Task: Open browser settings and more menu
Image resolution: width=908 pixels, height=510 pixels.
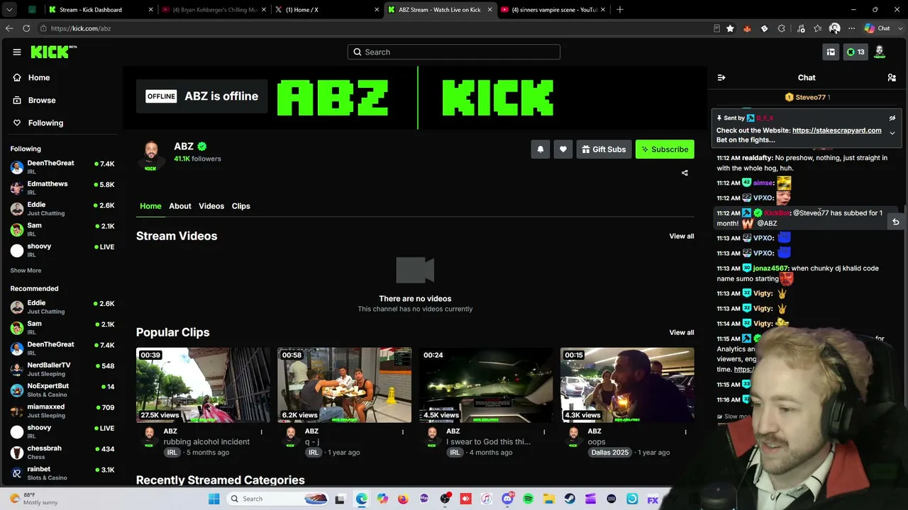Action: tap(851, 28)
